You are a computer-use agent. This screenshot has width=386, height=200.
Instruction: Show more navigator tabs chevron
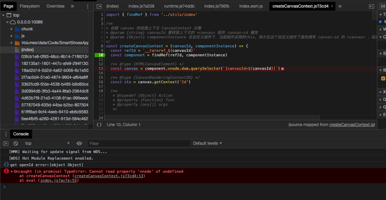click(x=72, y=6)
